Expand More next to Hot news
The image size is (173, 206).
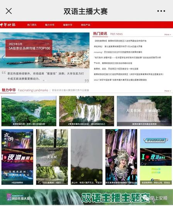pyautogui.click(x=168, y=34)
